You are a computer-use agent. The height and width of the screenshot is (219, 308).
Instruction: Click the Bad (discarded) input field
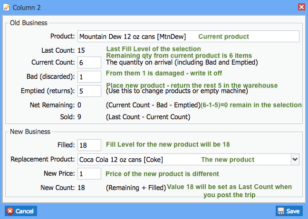pos(89,76)
